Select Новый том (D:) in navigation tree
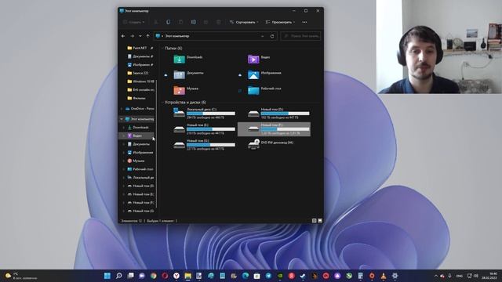The width and height of the screenshot is (502, 282). click(140, 186)
